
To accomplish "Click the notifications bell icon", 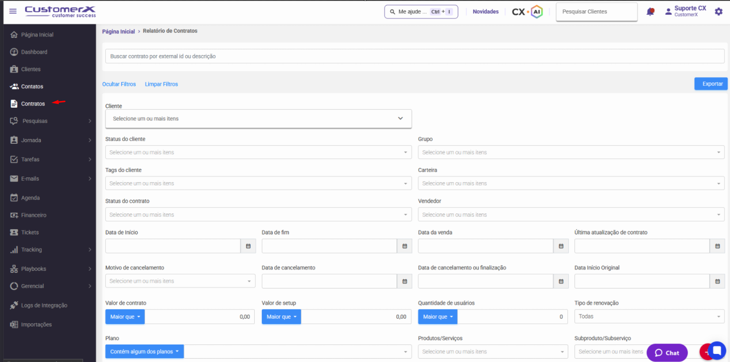I will (650, 12).
